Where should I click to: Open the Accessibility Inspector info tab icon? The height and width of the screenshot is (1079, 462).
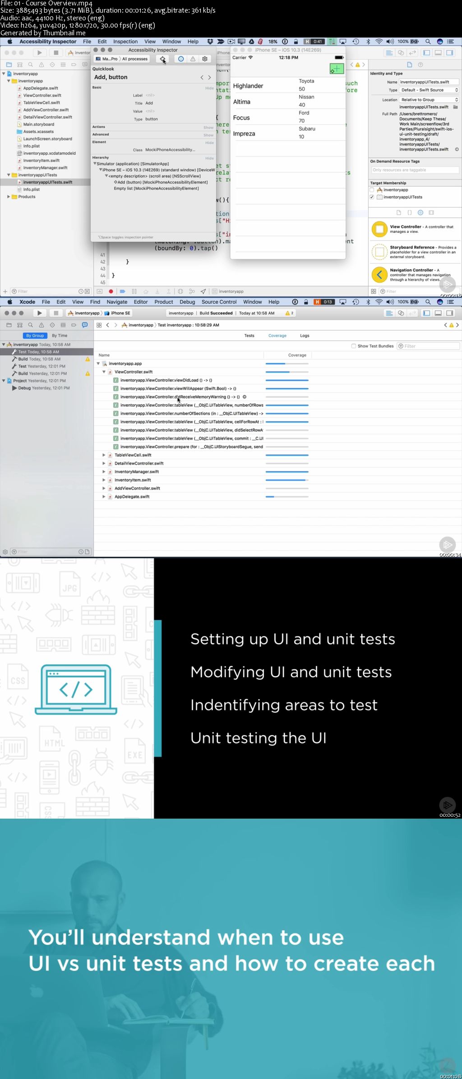click(x=180, y=59)
